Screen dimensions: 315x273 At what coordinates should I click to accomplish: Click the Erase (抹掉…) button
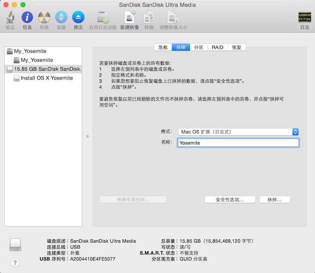(275, 200)
